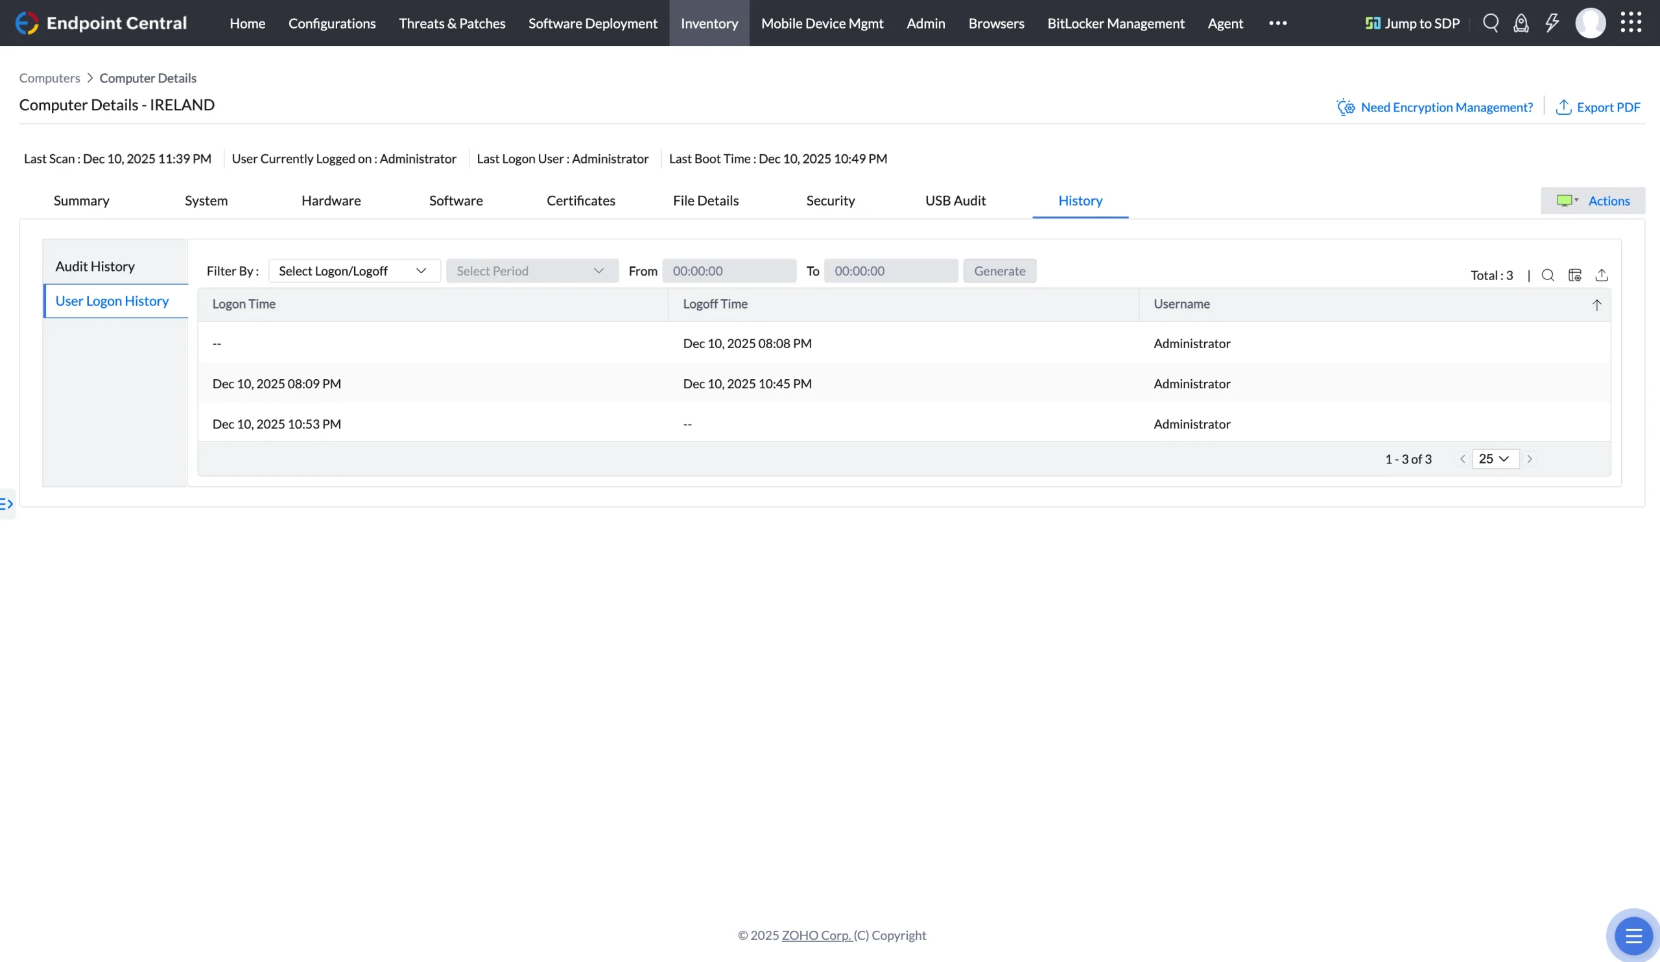The width and height of the screenshot is (1660, 962).
Task: Open Audit History side tab
Action: (95, 266)
